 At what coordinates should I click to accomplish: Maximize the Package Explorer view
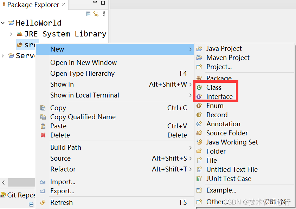point(103,3)
